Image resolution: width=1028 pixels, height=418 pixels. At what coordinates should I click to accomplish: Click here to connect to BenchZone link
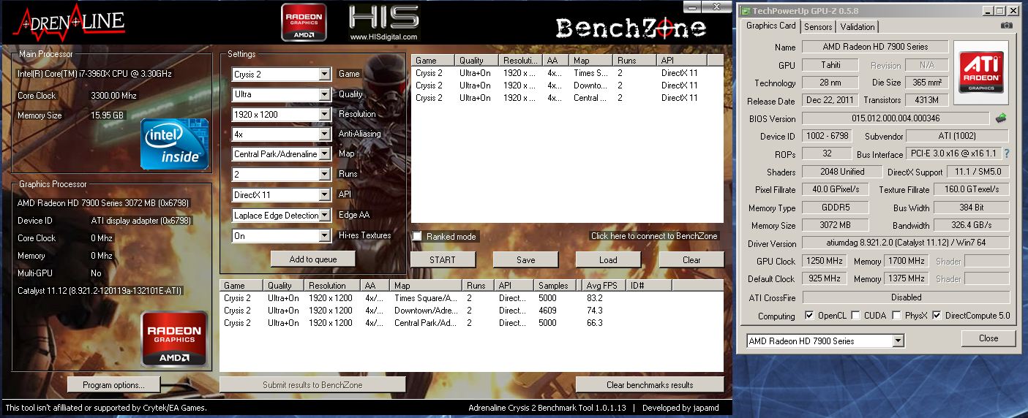[x=654, y=236]
